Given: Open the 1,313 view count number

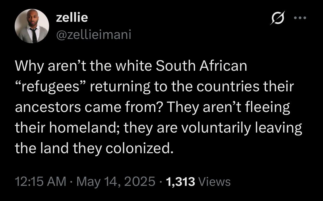Looking at the screenshot, I should (180, 182).
